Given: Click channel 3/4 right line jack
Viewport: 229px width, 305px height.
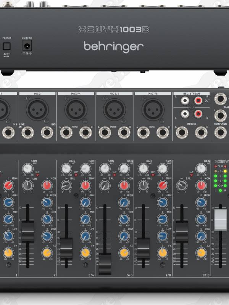Looking at the screenshot, I should pyautogui.click(x=85, y=132).
